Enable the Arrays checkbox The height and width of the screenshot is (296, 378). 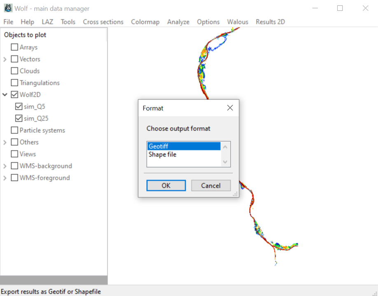[x=14, y=47]
